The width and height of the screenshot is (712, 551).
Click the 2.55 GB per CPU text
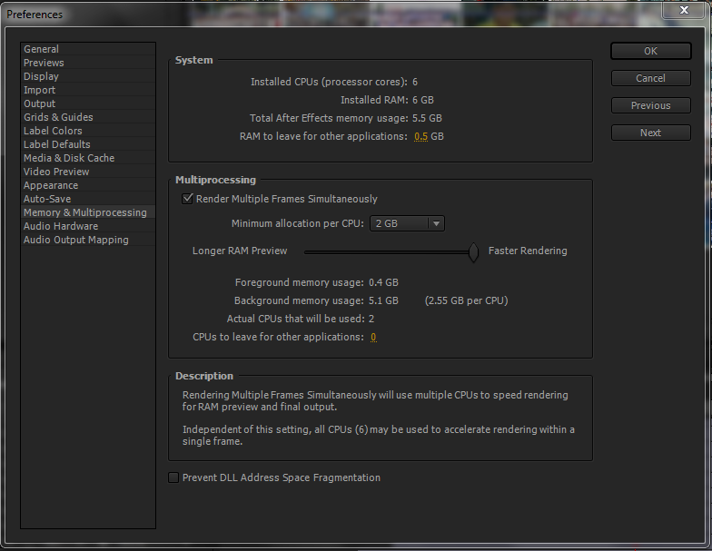(x=467, y=300)
